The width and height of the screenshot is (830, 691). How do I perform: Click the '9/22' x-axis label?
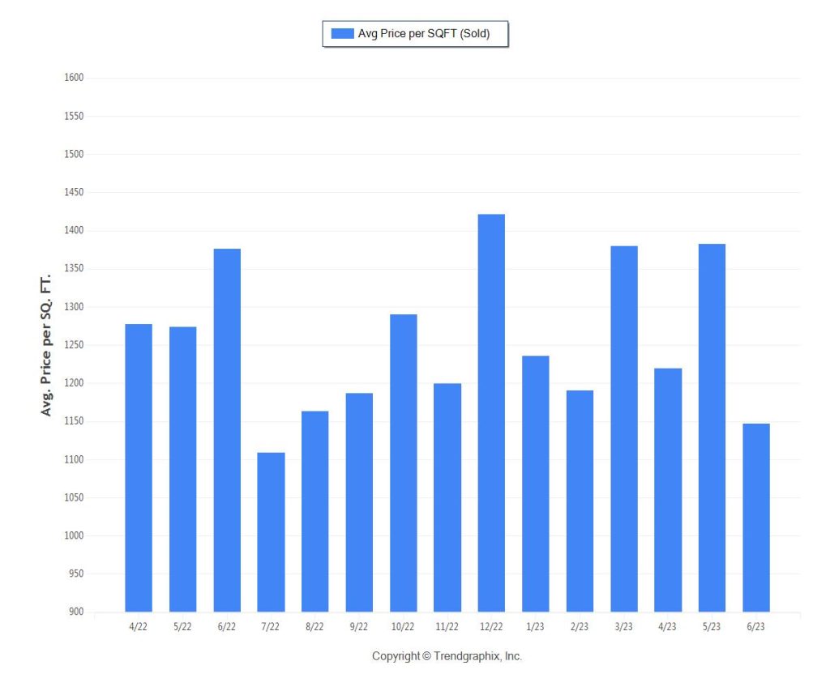[359, 626]
